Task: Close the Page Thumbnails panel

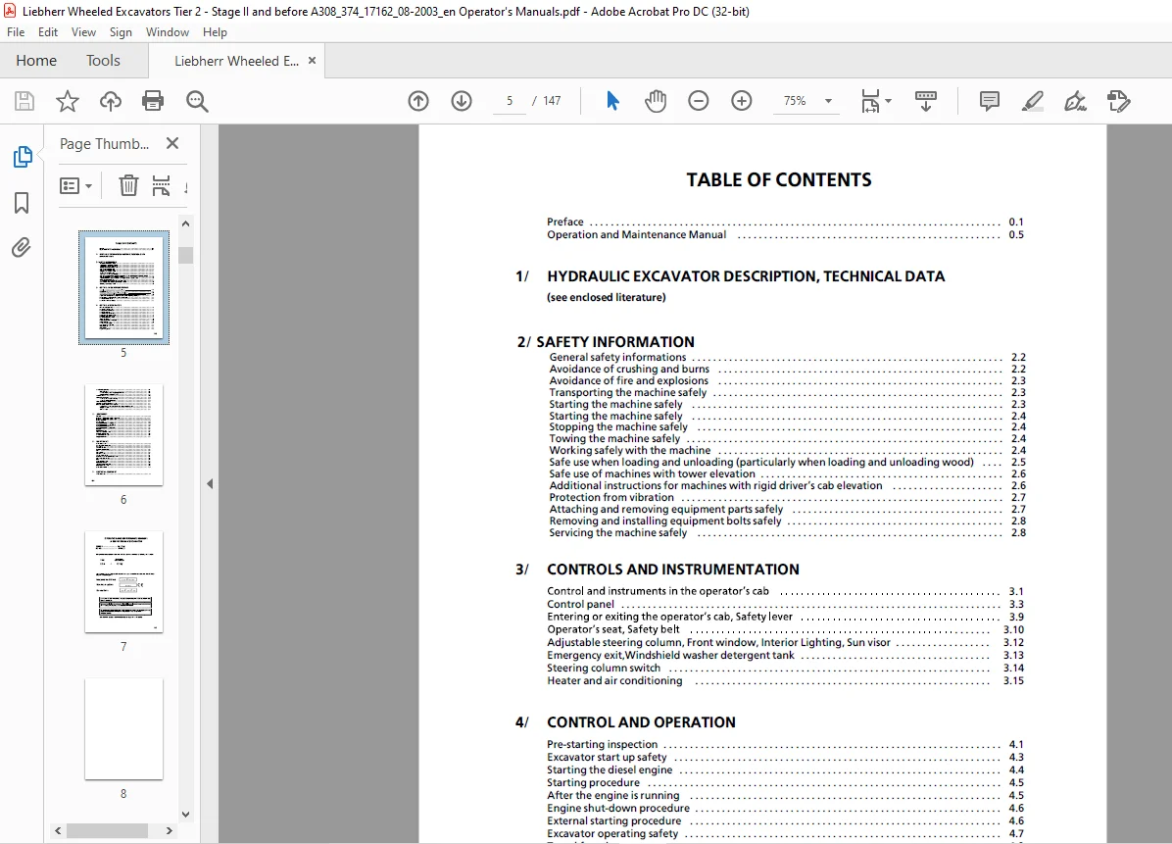Action: 172,143
